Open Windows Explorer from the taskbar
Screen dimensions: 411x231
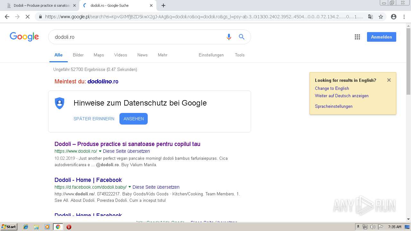pyautogui.click(x=36, y=227)
